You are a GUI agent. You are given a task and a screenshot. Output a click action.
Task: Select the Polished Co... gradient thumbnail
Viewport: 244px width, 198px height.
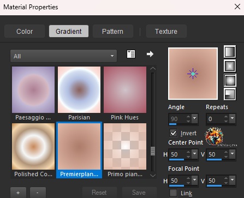click(33, 146)
